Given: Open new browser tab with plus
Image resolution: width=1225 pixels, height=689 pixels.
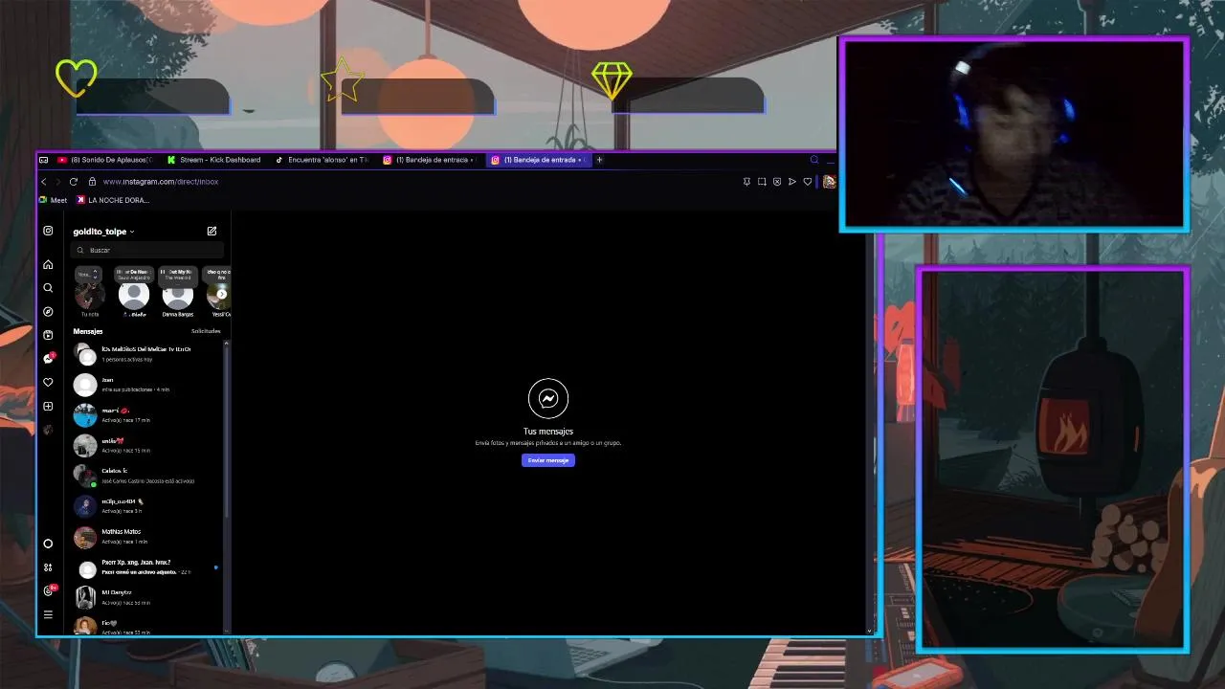Looking at the screenshot, I should coord(599,160).
